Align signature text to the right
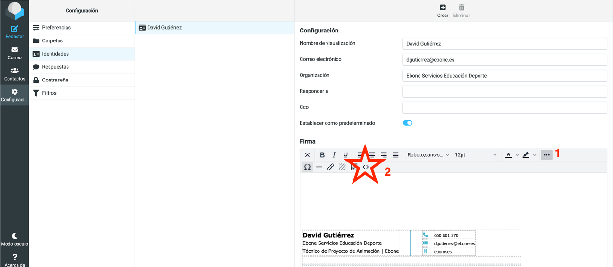The height and width of the screenshot is (267, 613). tap(384, 155)
